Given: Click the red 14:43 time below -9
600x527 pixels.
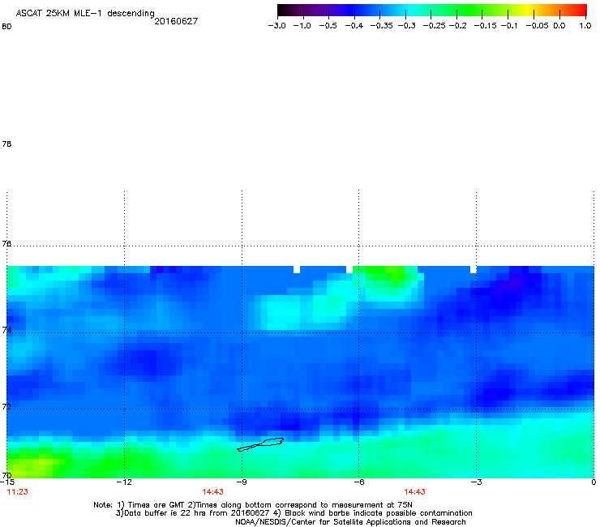Looking at the screenshot, I should (x=212, y=492).
